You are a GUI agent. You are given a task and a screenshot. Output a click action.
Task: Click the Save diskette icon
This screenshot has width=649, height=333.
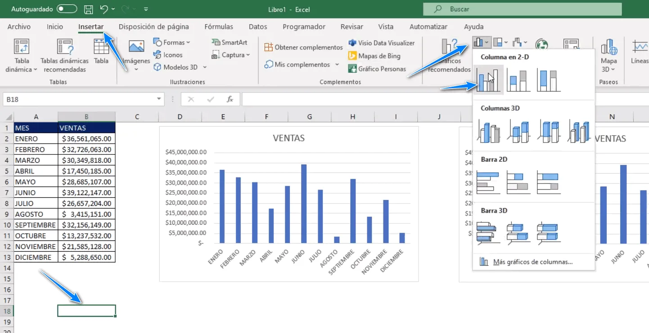click(x=89, y=9)
